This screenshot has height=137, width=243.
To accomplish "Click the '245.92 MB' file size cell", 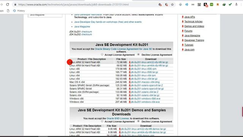I will [121, 82].
